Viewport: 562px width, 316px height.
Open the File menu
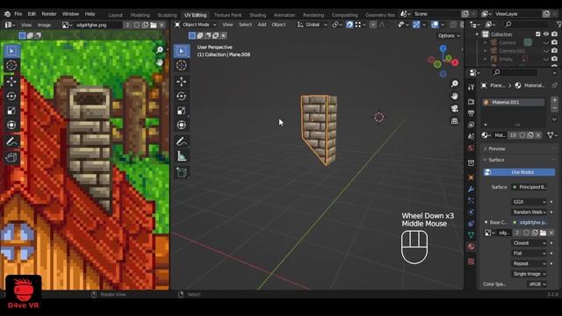[18, 14]
